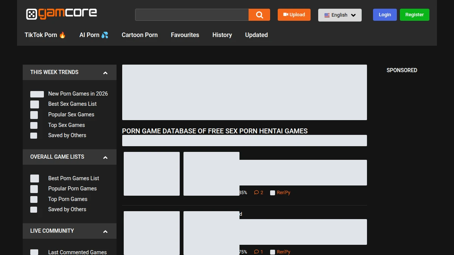Screen dimensions: 454x255
Task: Click the Upload button
Action: click(x=294, y=15)
